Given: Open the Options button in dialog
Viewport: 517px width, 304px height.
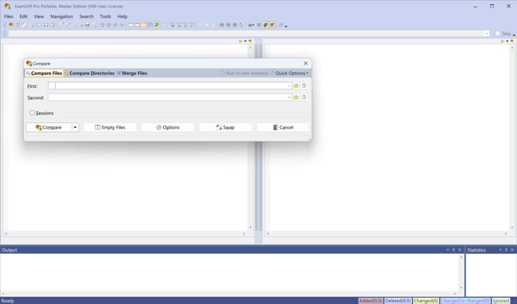Looking at the screenshot, I should (168, 128).
